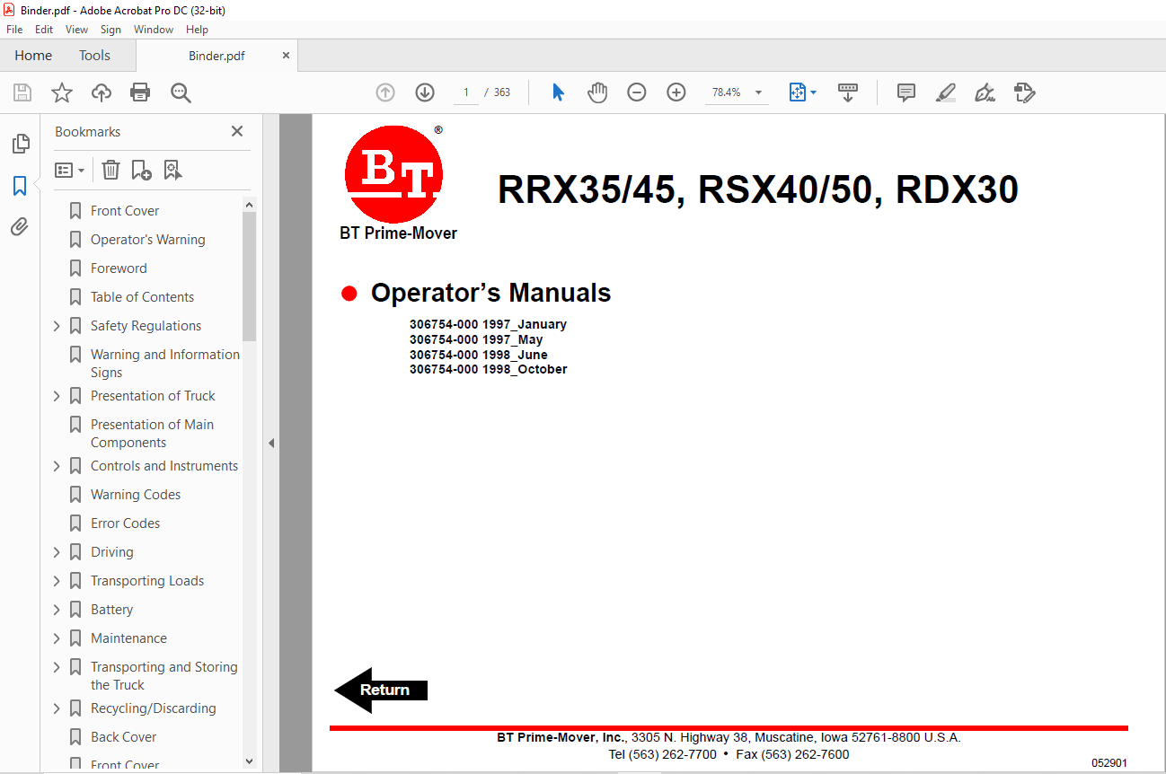1166x774 pixels.
Task: Open the fit page options dropdown arrow
Action: click(x=814, y=92)
